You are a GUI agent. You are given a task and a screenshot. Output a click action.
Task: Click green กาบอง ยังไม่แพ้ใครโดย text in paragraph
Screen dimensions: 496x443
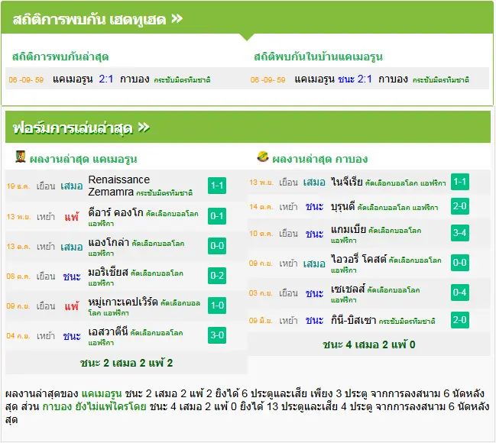[x=94, y=406]
